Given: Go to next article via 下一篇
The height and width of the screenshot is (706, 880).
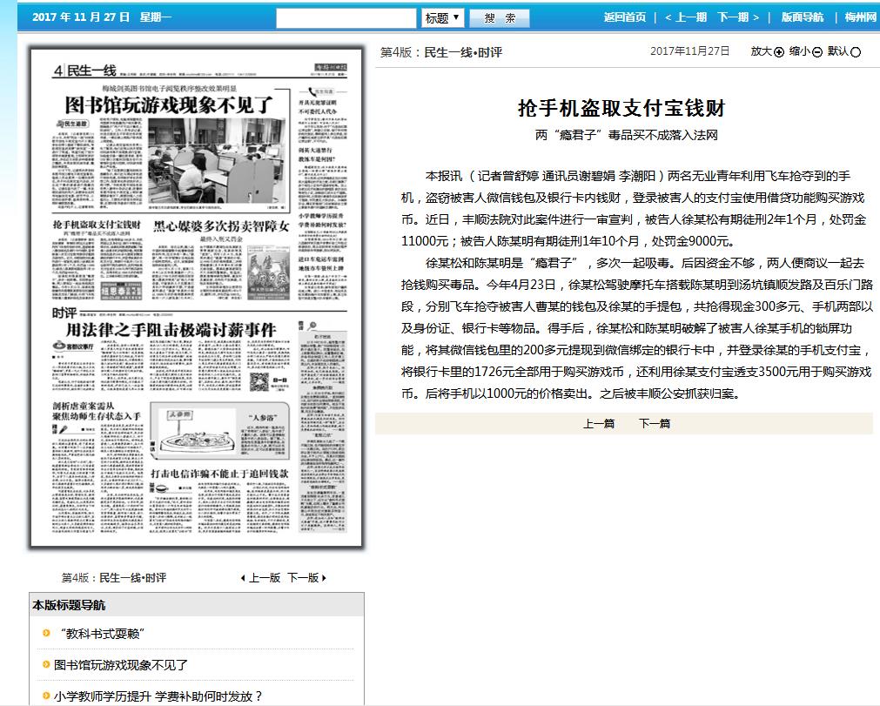Looking at the screenshot, I should click(x=655, y=424).
